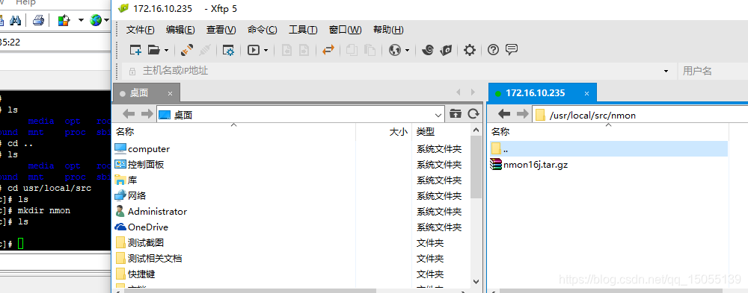The image size is (748, 293).
Task: Select 库 in local list
Action: pyautogui.click(x=132, y=180)
